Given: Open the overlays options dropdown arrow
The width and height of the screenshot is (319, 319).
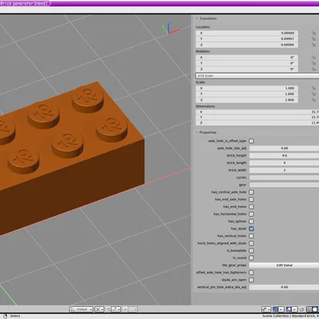Looking at the screenshot, I should [x=294, y=309].
